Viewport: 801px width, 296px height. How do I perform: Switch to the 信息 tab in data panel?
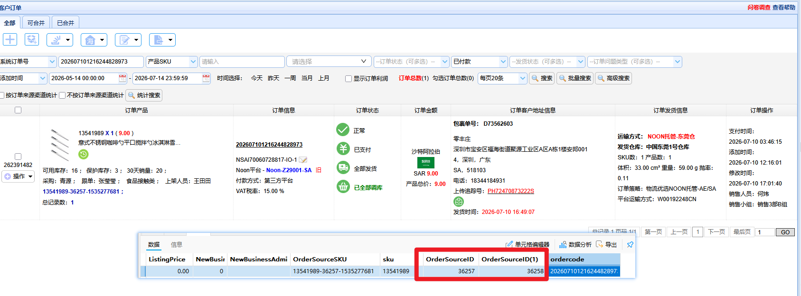(177, 245)
